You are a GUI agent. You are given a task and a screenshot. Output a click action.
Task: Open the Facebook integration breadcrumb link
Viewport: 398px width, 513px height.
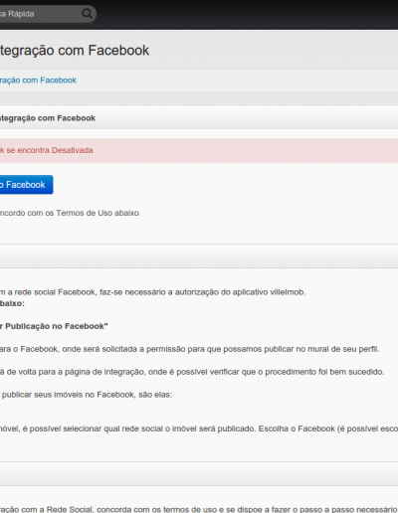click(38, 81)
